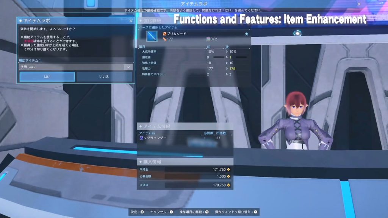Click the 必要金額 label
This screenshot has height=218, width=388.
coord(145,176)
